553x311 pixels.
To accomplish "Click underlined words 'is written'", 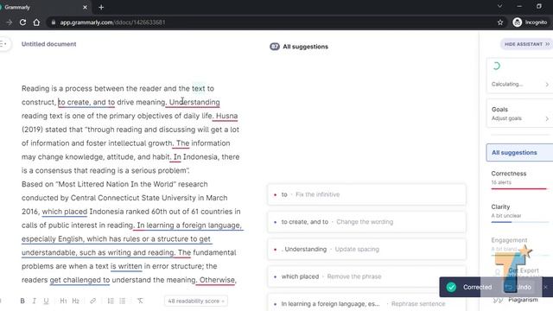I will point(126,266).
